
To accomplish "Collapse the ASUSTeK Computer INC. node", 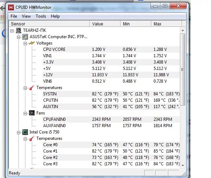I will point(19,37).
